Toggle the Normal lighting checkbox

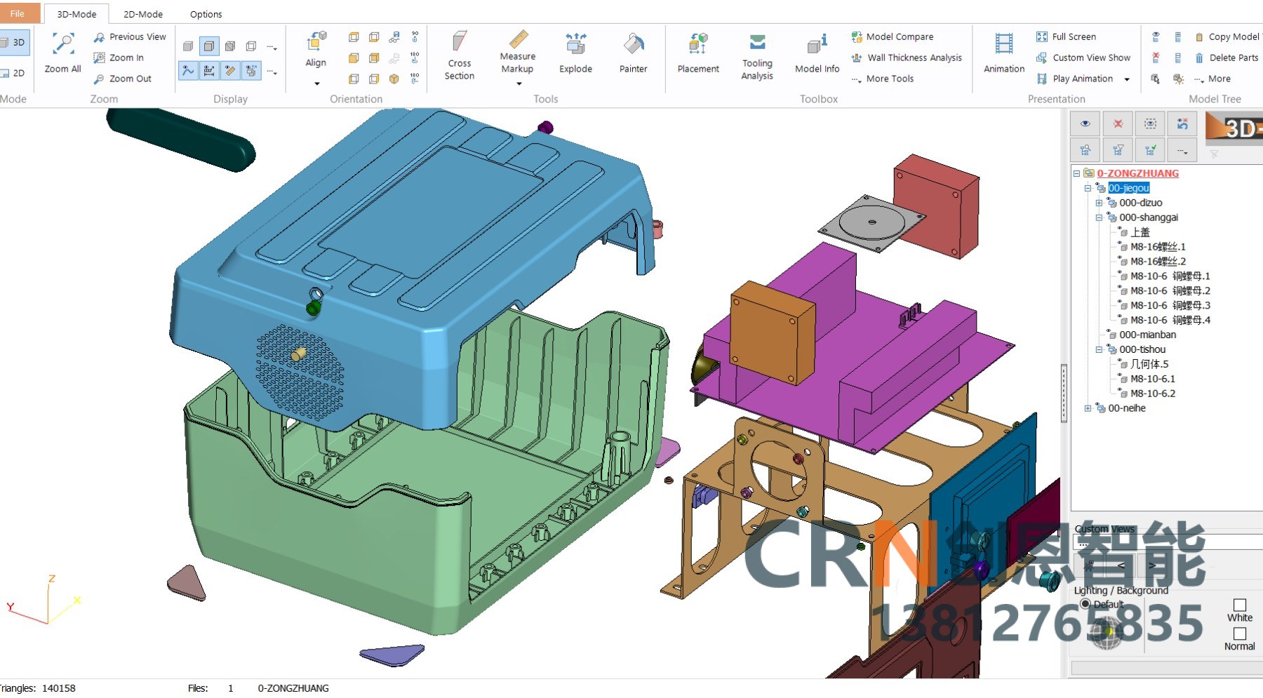(x=1240, y=633)
